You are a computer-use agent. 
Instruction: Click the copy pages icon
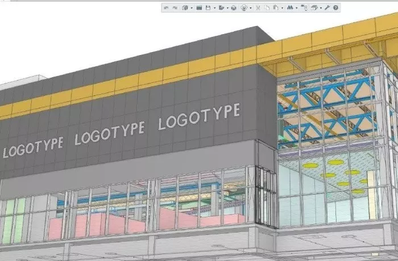coord(267,8)
